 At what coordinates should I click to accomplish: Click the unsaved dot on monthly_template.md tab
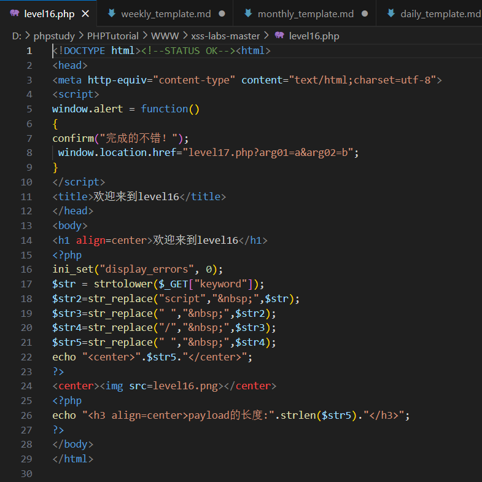point(365,14)
